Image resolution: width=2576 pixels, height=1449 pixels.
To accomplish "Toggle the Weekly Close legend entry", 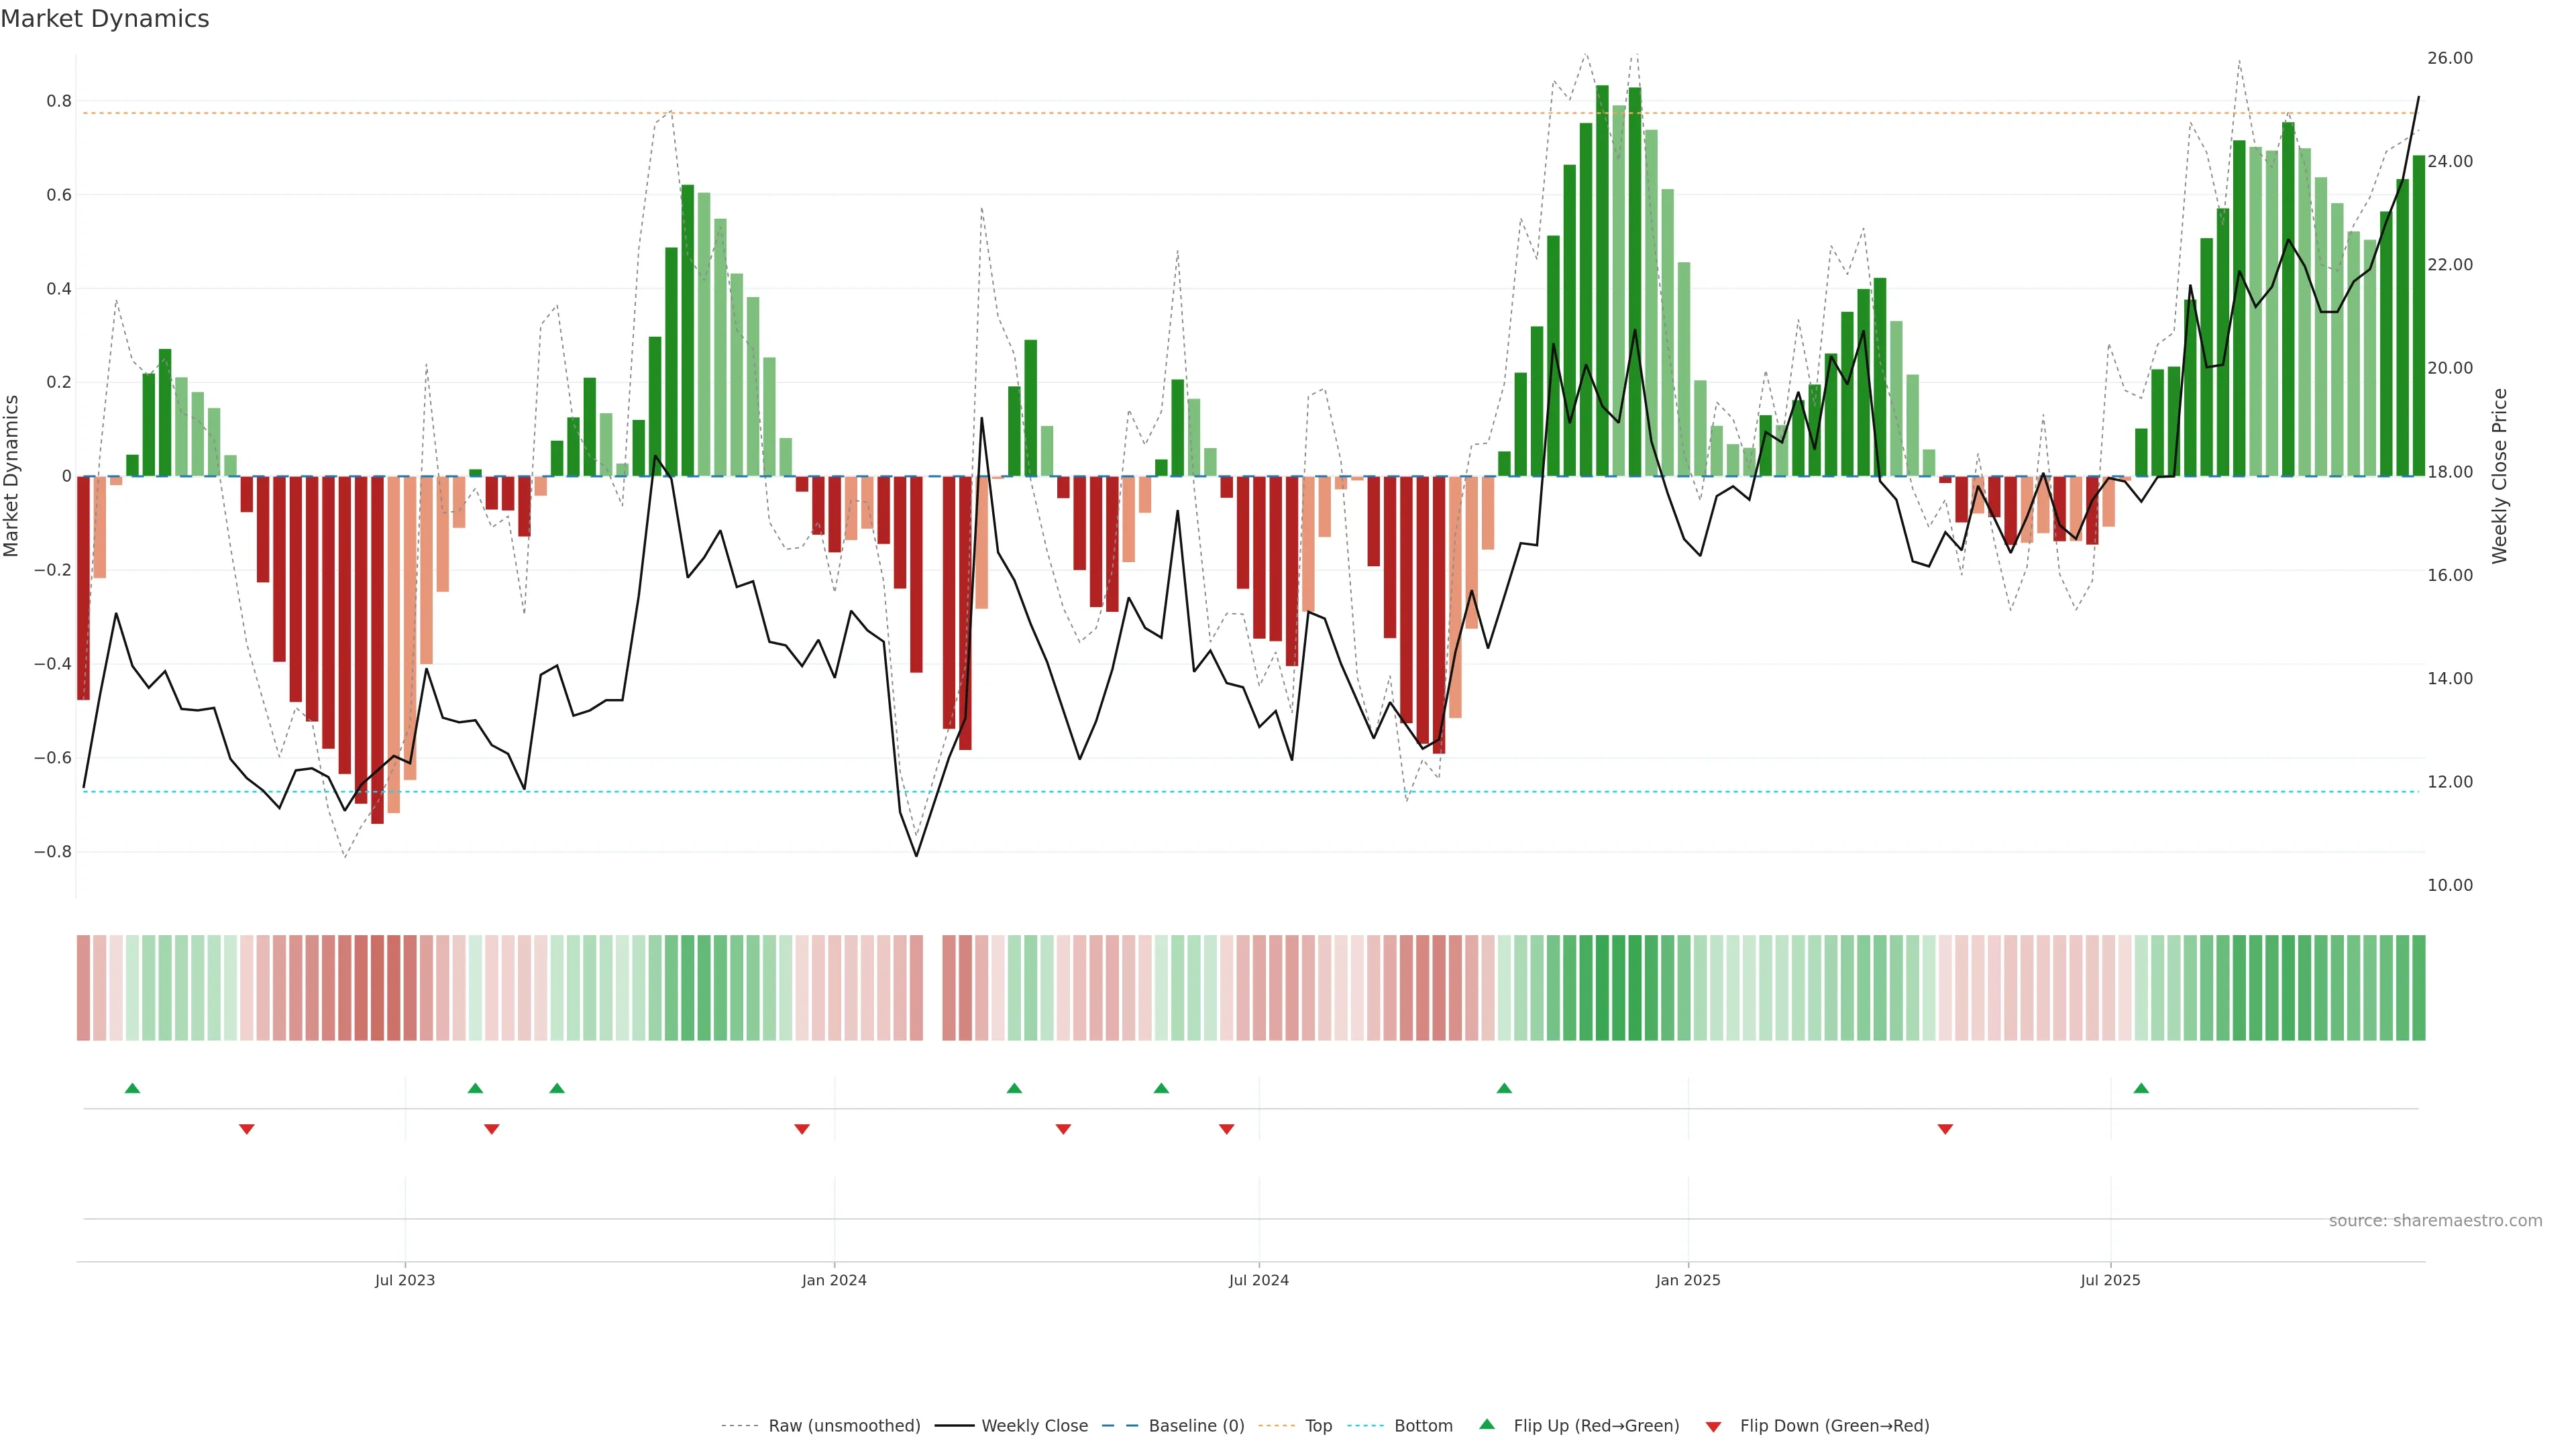I will coord(1034,1426).
